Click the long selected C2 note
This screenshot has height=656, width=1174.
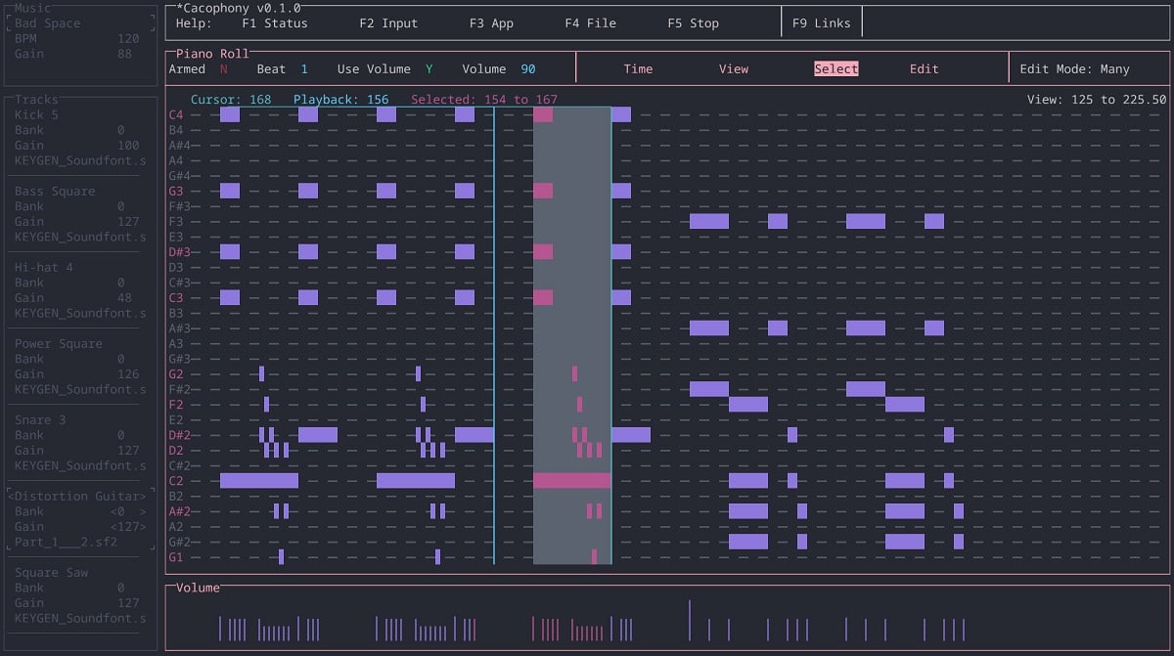571,481
